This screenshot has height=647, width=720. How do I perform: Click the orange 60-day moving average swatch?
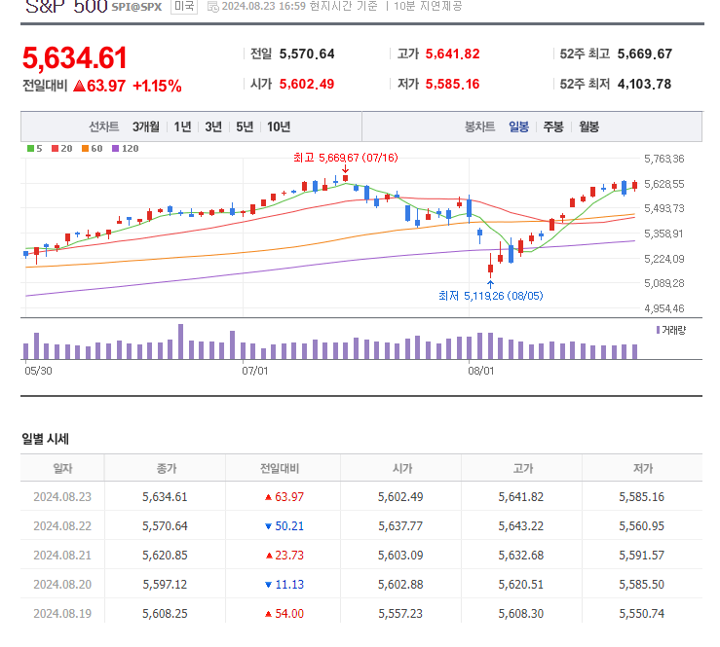(85, 148)
